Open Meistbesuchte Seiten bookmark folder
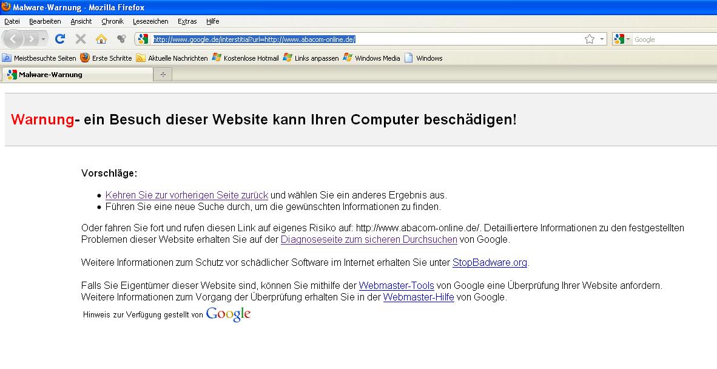This screenshot has height=369, width=717. pyautogui.click(x=39, y=58)
